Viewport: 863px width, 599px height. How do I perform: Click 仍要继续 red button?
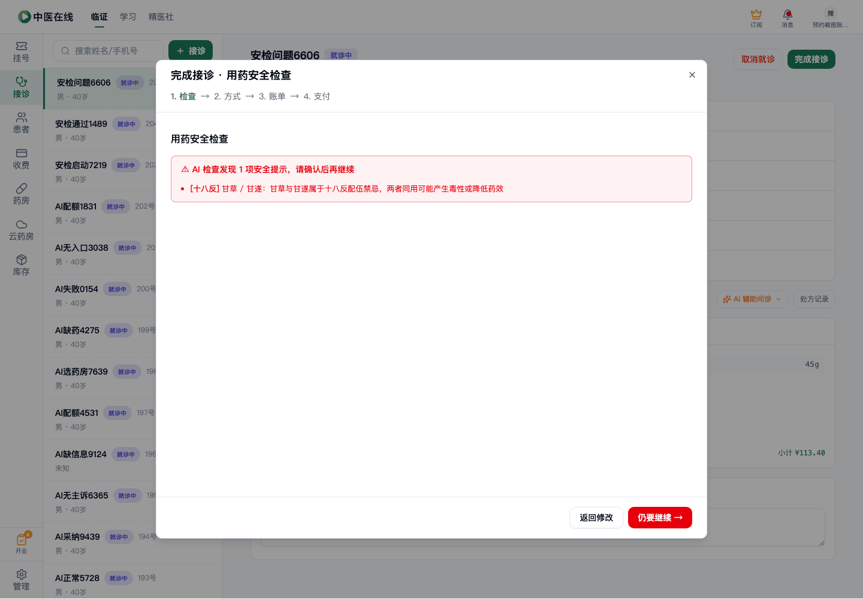point(660,518)
